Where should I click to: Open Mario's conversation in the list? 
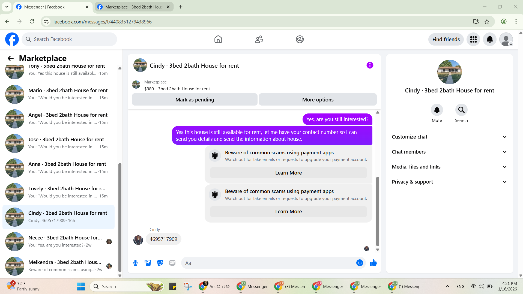[x=58, y=94]
